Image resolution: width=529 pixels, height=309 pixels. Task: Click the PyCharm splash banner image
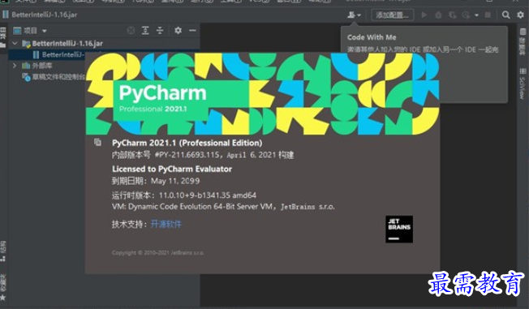click(263, 94)
